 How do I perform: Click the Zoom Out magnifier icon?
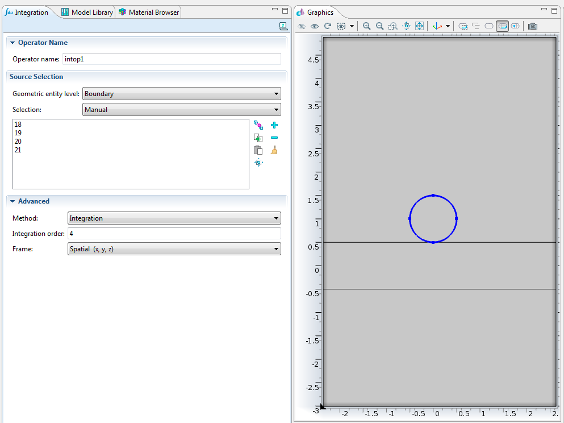[379, 26]
